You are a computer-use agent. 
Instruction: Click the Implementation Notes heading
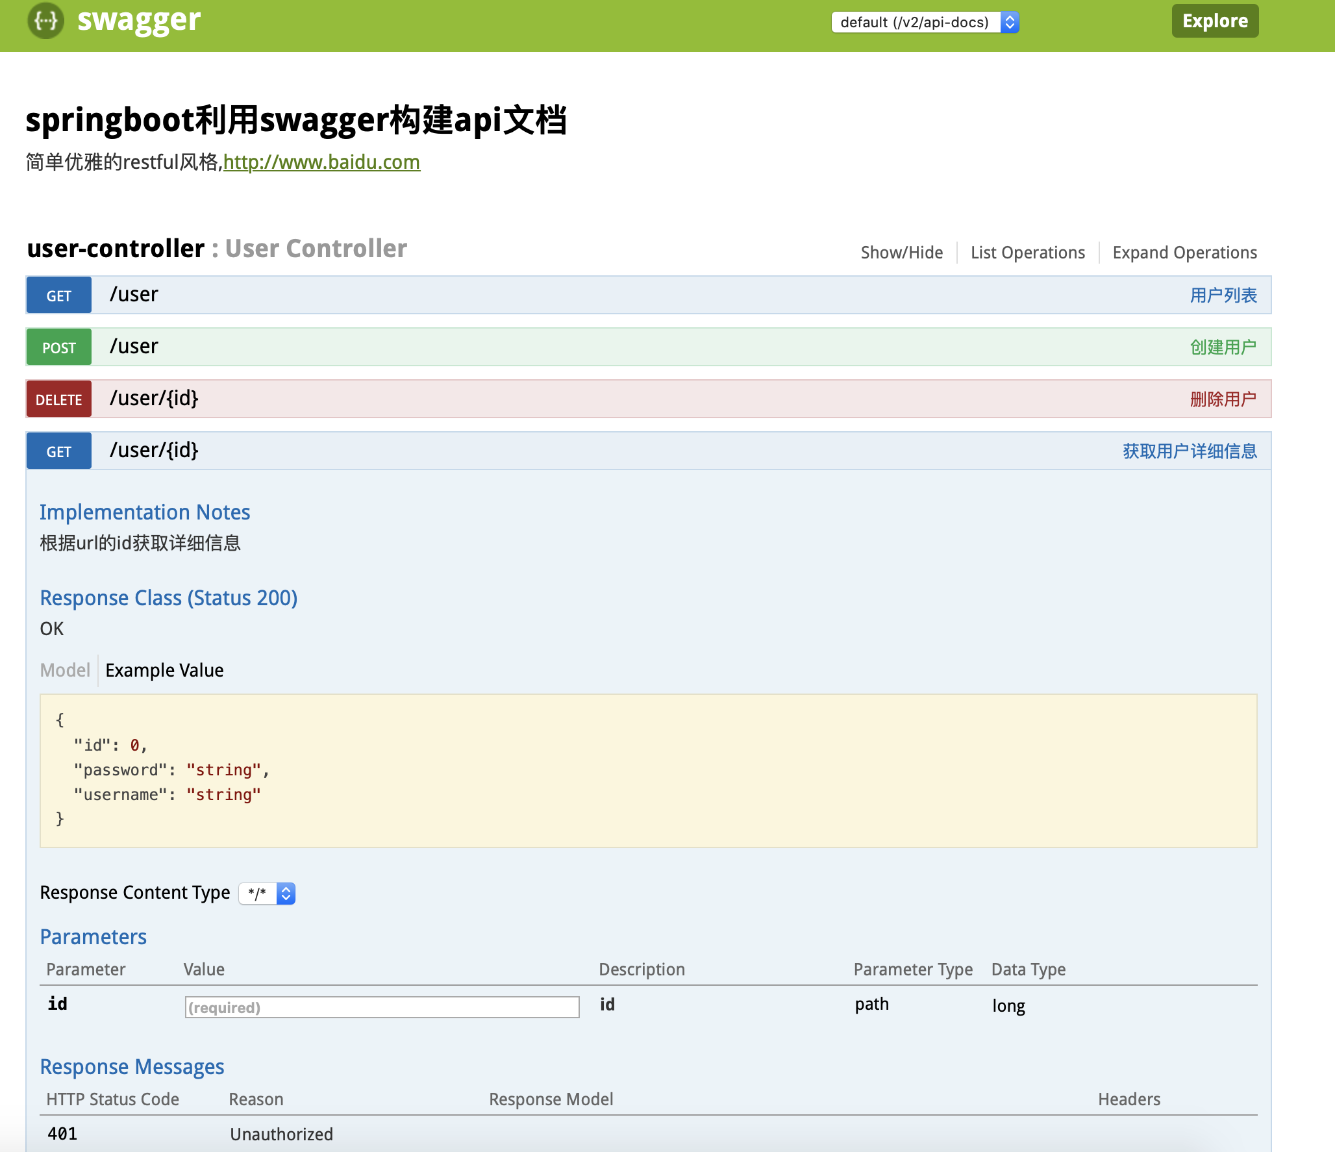coord(145,512)
